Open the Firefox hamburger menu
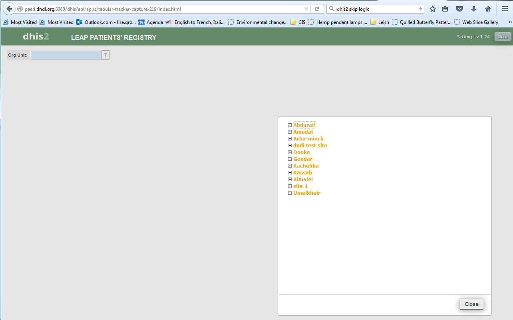The height and width of the screenshot is (320, 513). (505, 9)
